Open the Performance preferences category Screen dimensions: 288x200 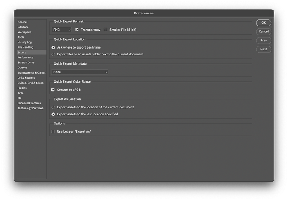click(x=26, y=58)
